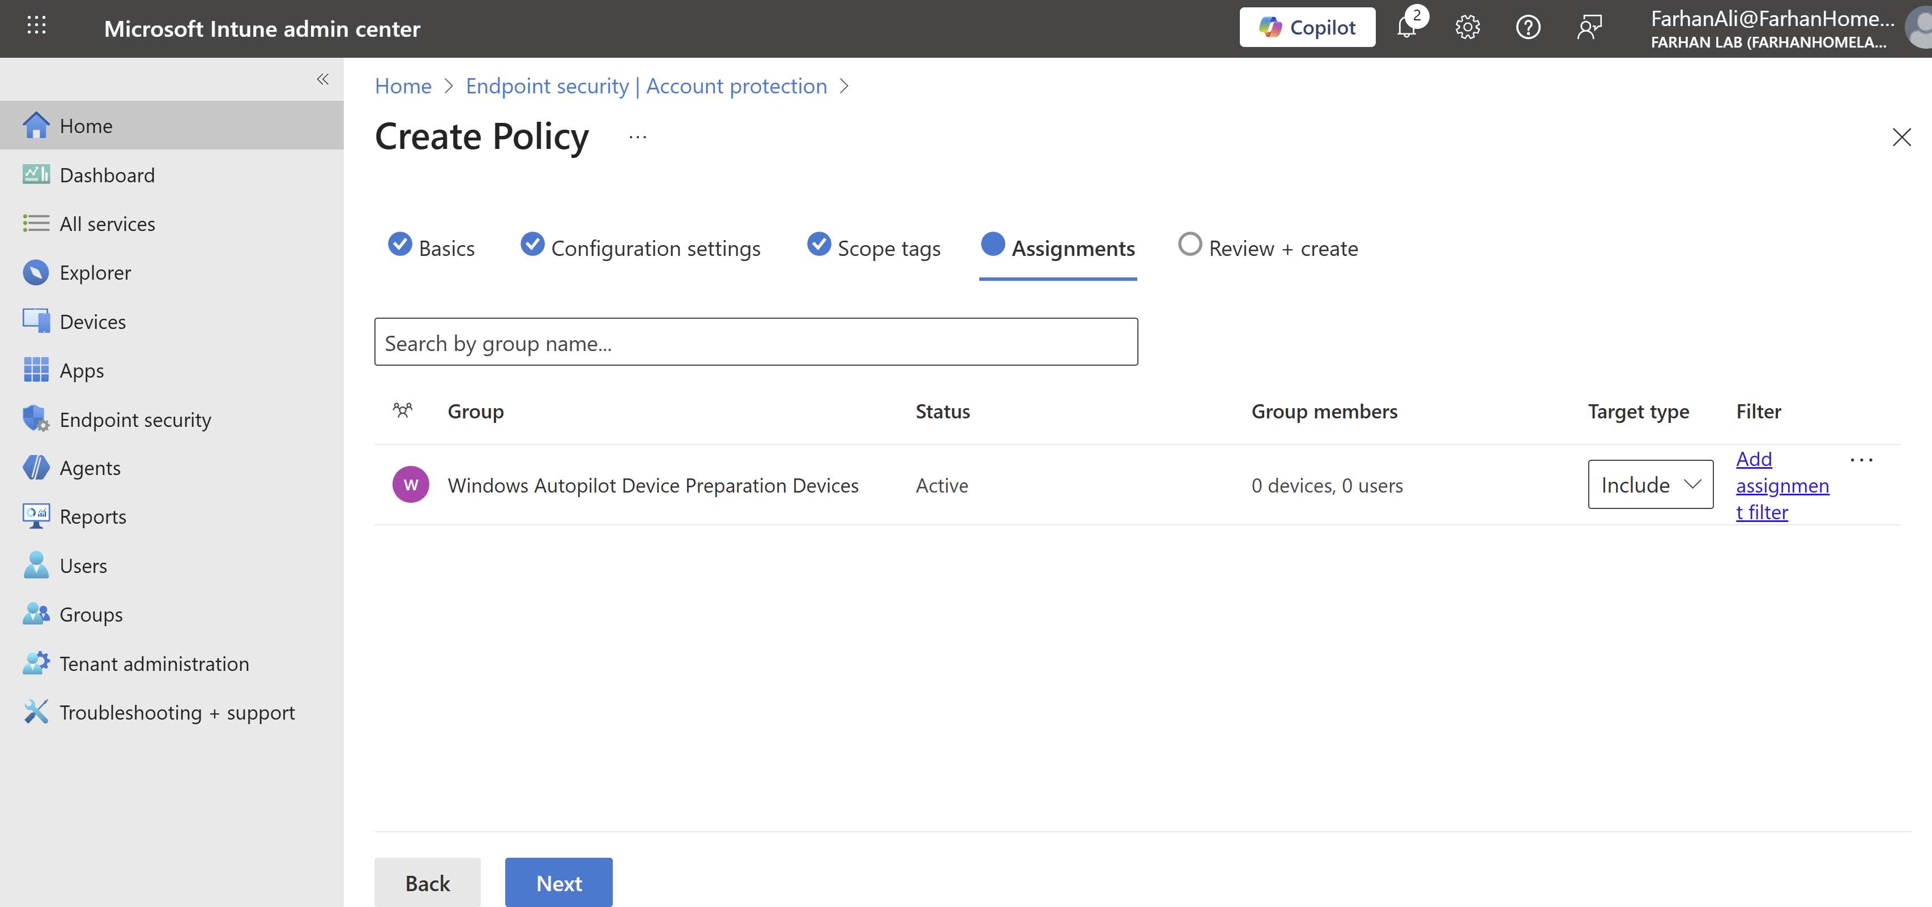Switch to the Scope tags tab

[x=874, y=248]
